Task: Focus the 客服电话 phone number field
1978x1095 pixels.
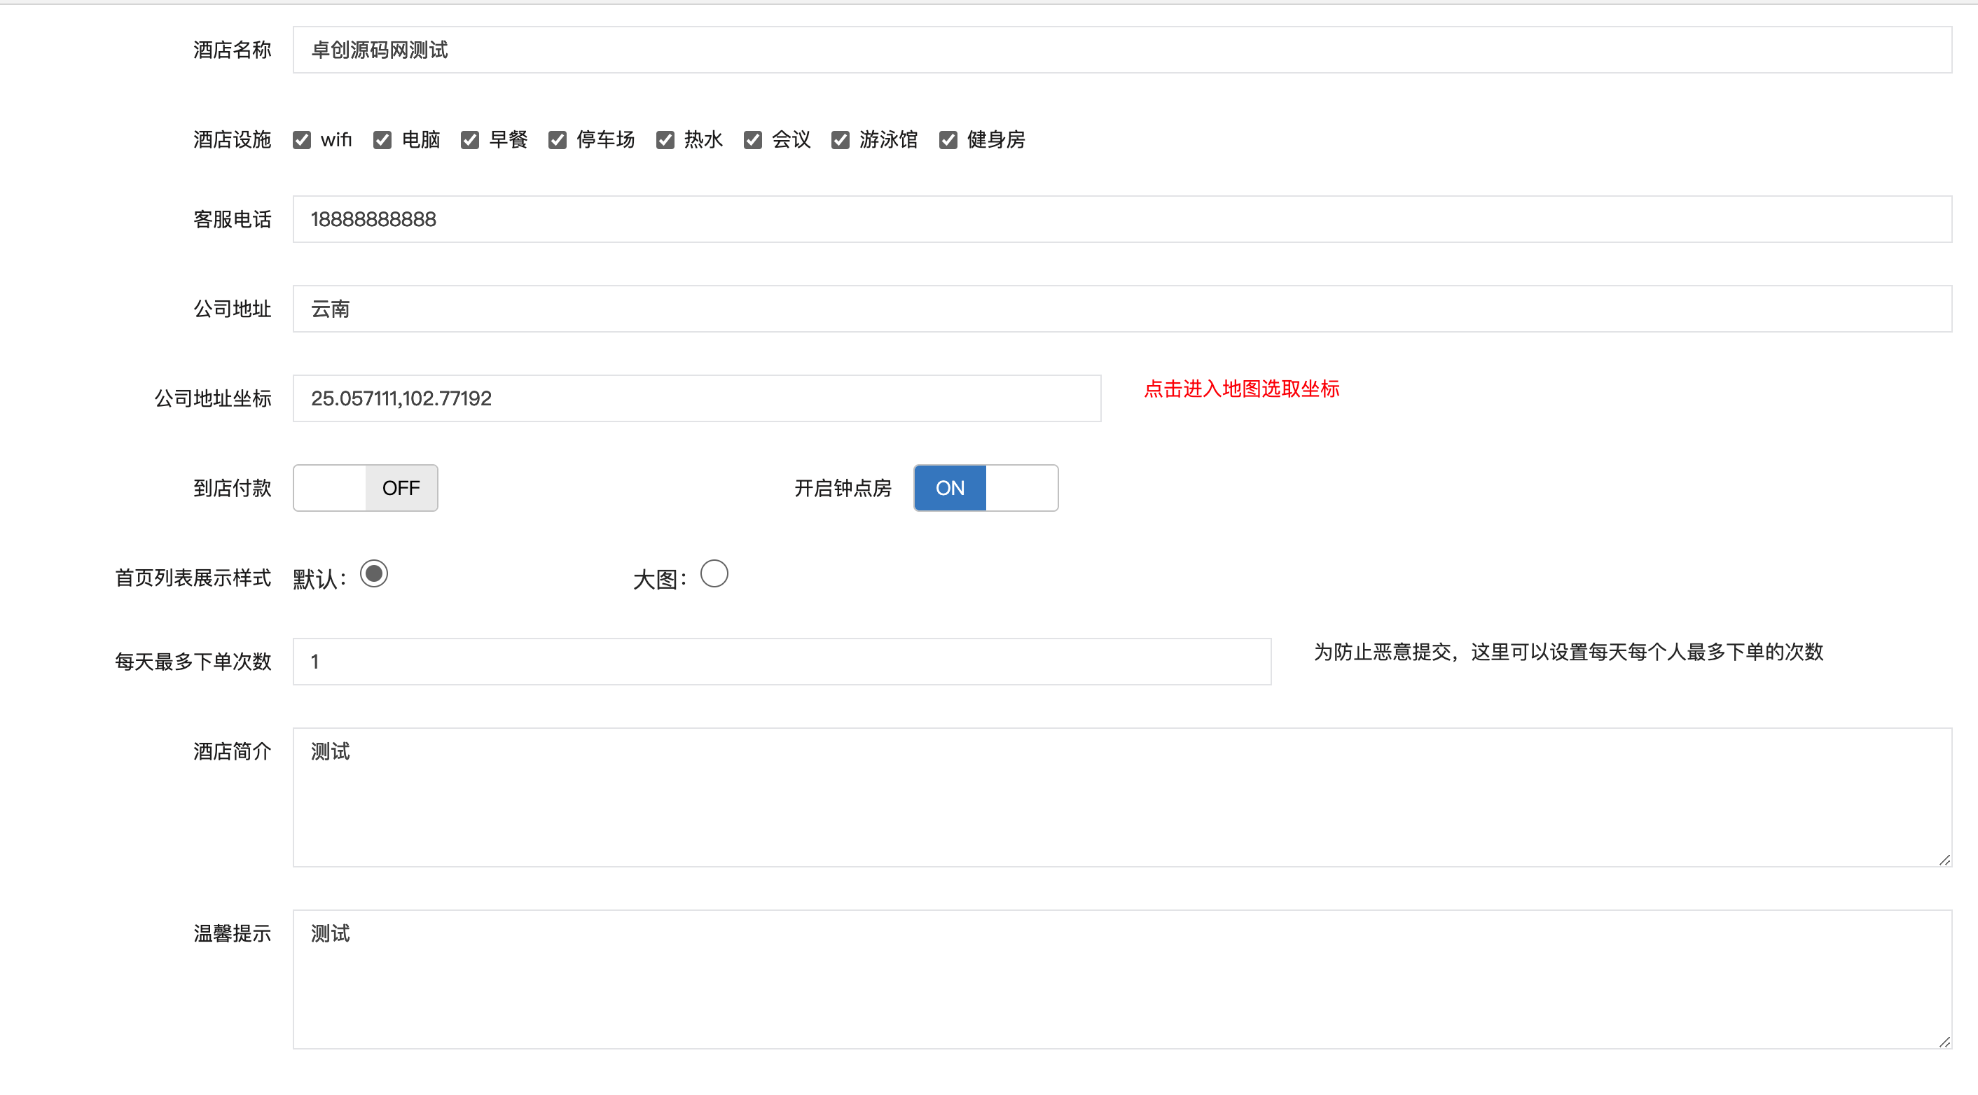Action: click(x=1122, y=219)
